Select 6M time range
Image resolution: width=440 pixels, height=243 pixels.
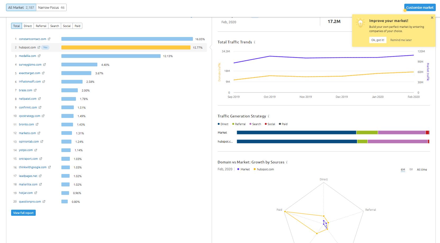(x=403, y=169)
